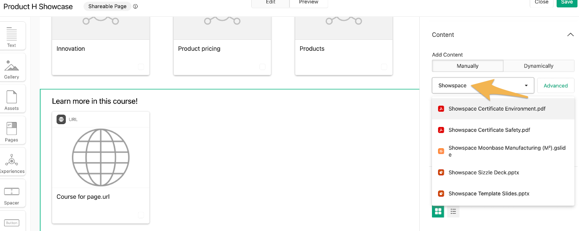This screenshot has height=231, width=579.
Task: Tick the checkbox on Product pricing card
Action: coord(262,67)
